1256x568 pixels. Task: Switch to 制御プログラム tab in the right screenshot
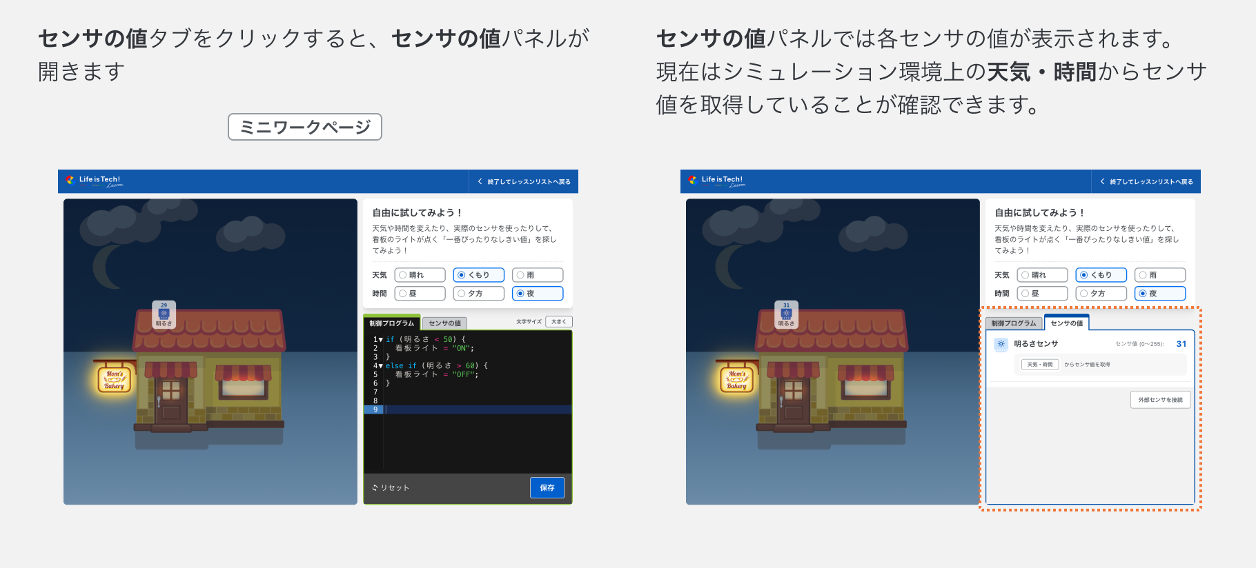[x=1013, y=323]
